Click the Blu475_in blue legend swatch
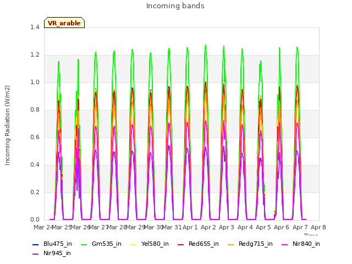This screenshot has width=352, height=264. (x=36, y=244)
